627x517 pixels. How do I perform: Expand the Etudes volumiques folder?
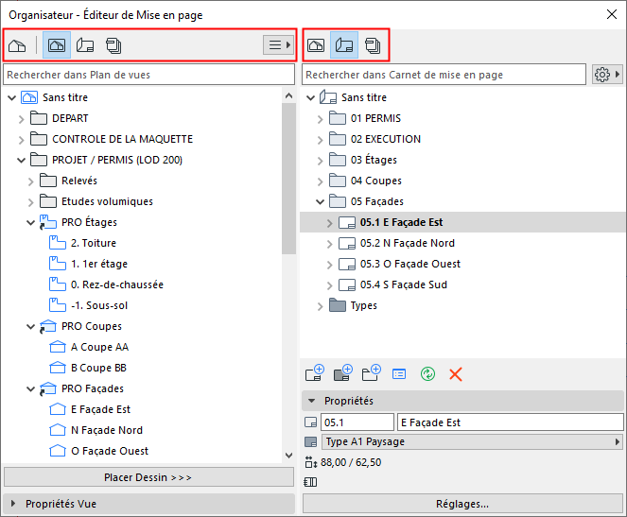click(x=31, y=201)
